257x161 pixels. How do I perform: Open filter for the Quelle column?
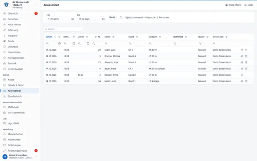(208, 37)
